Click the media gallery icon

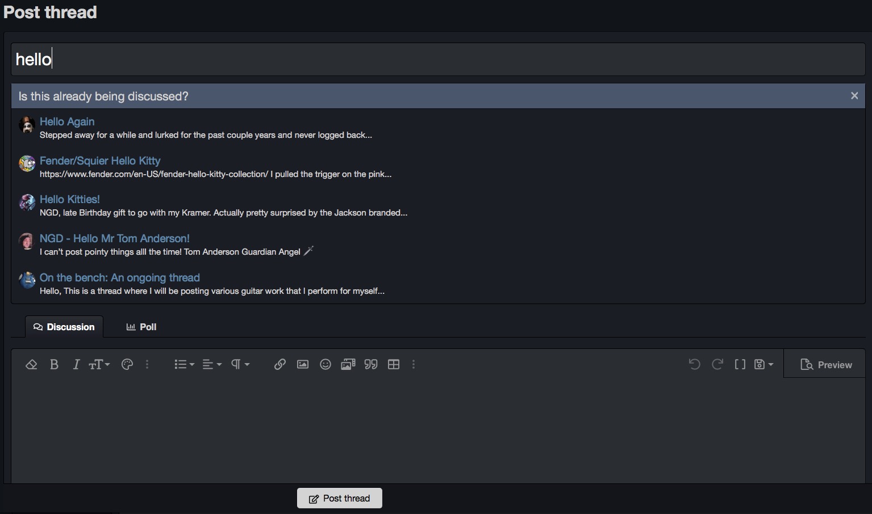[x=348, y=365]
